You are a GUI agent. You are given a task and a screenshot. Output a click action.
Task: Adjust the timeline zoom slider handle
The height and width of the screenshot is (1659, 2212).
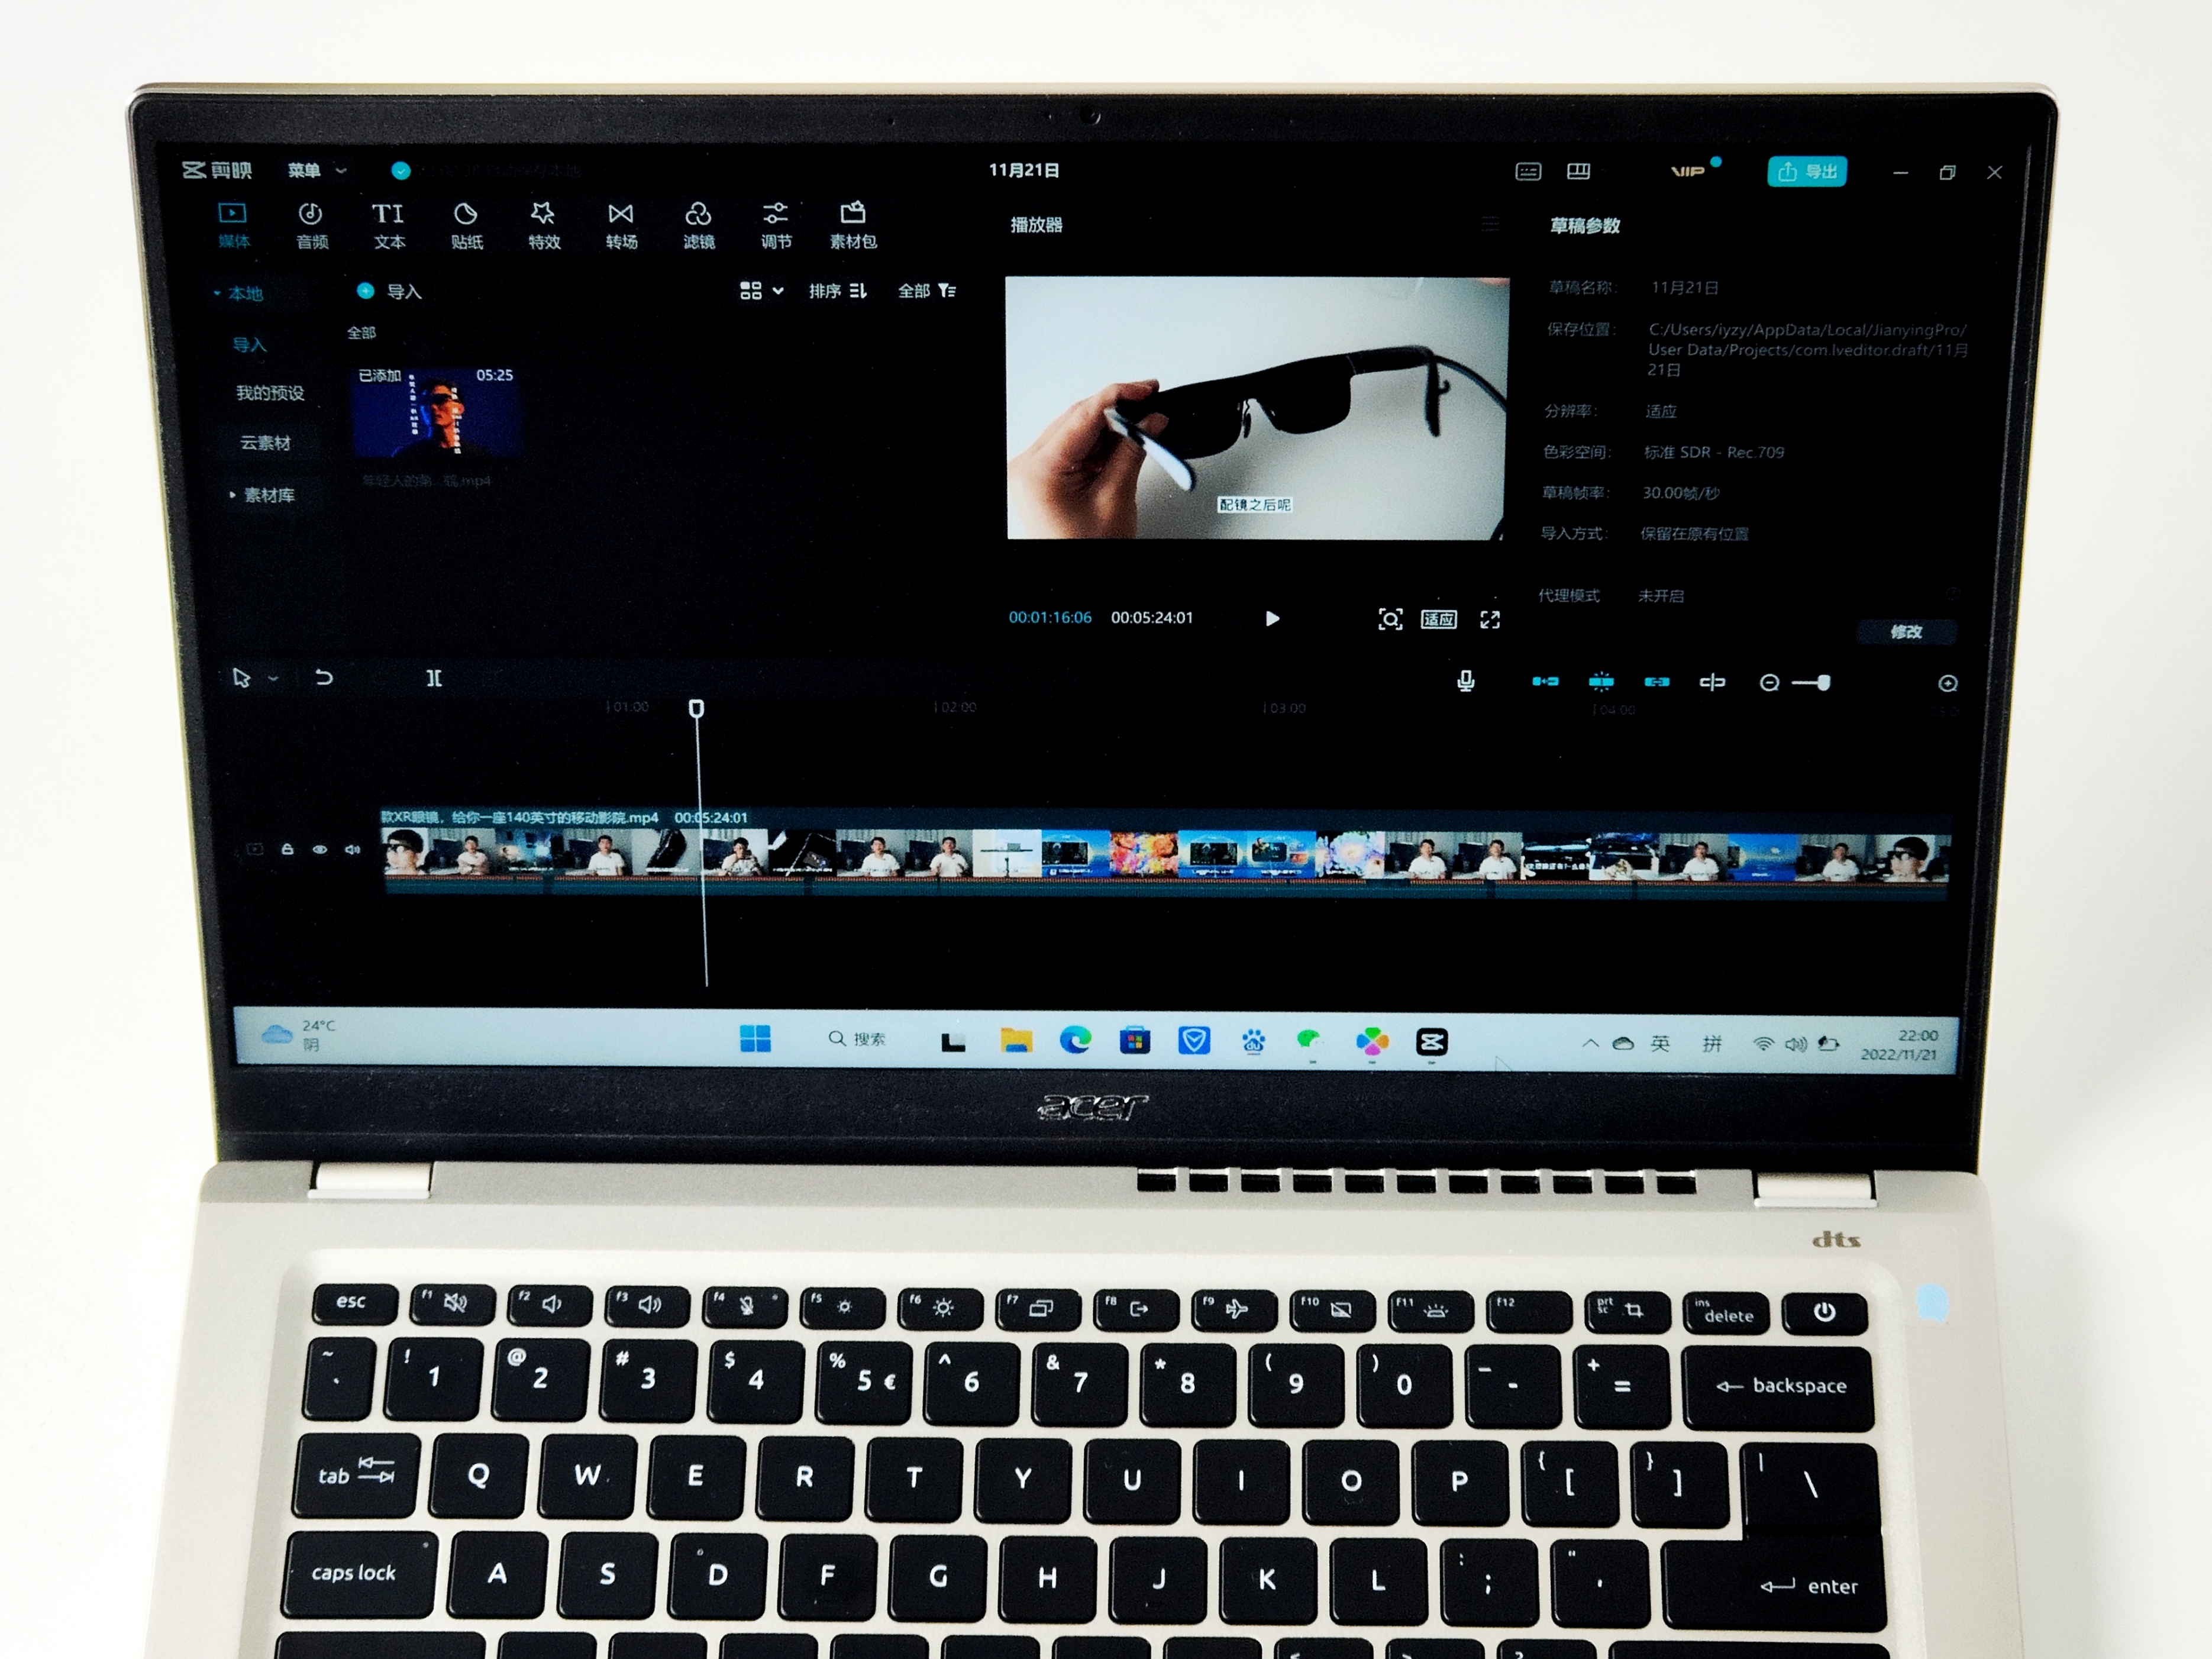pyautogui.click(x=1823, y=682)
